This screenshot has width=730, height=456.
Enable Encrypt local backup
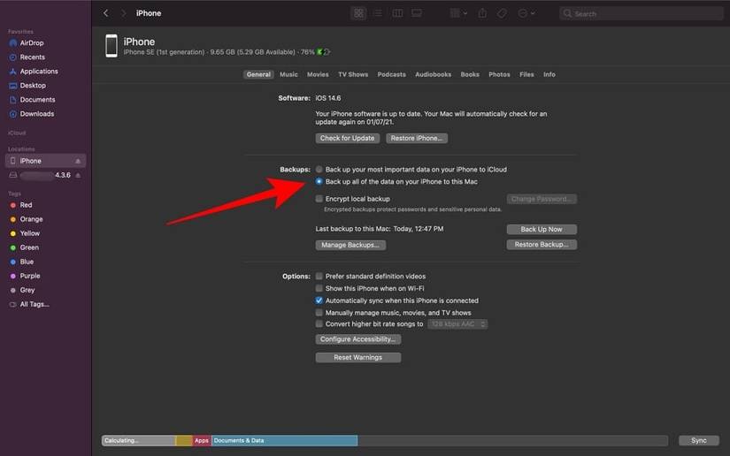click(x=319, y=199)
